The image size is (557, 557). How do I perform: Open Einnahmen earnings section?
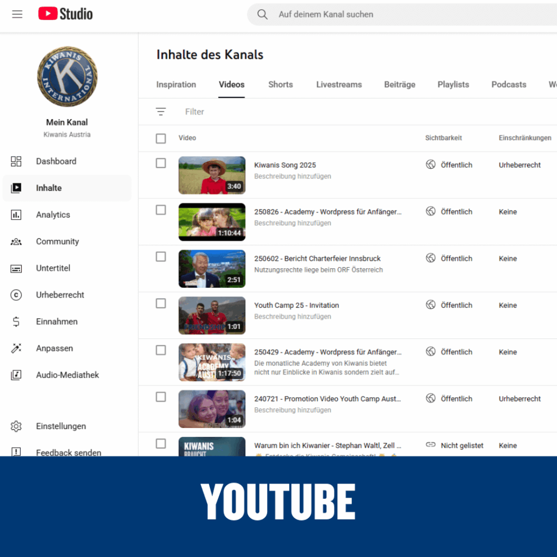click(57, 321)
